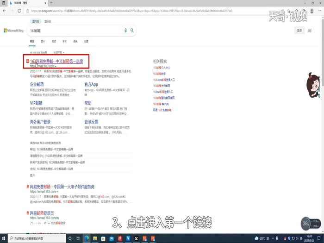
Task: Click the Windows taskbar search box
Action: tap(37, 238)
